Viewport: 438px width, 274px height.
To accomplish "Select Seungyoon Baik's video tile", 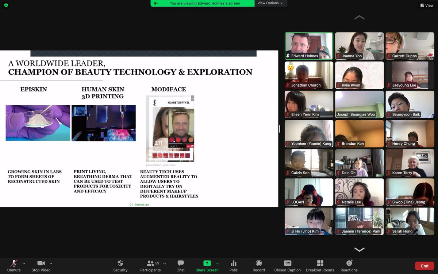I will pyautogui.click(x=410, y=104).
